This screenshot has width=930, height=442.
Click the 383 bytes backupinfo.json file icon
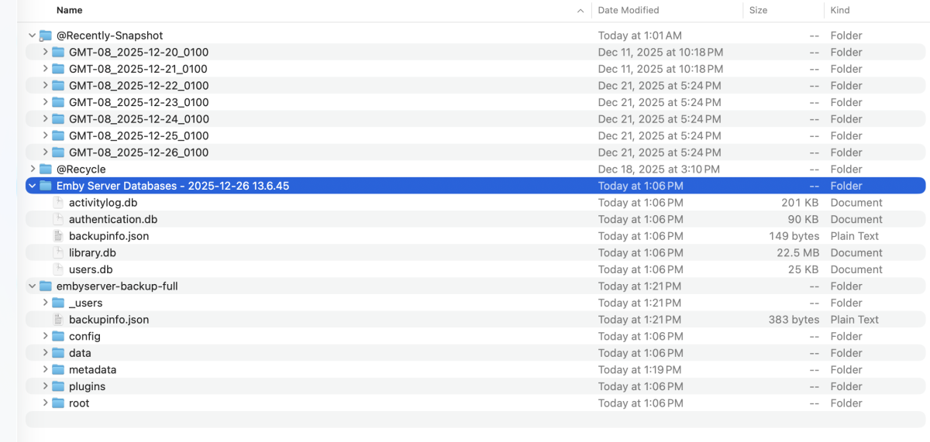point(58,320)
